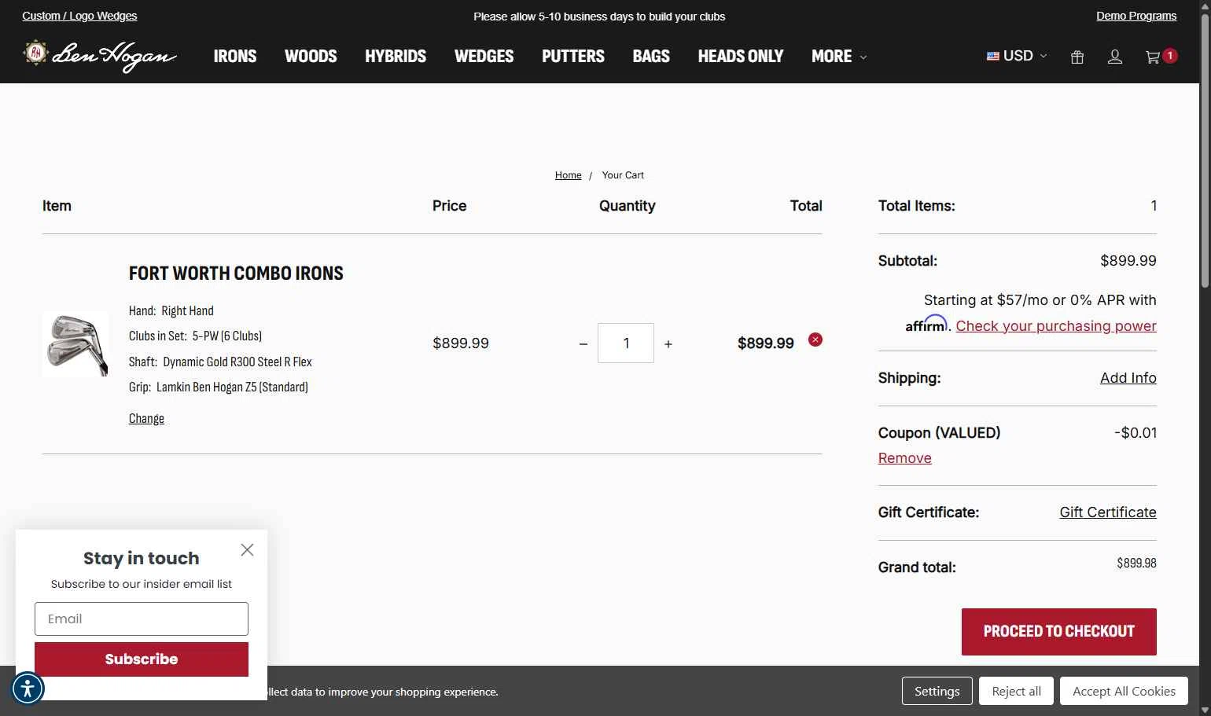Image resolution: width=1211 pixels, height=716 pixels.
Task: Focus the Email field in popup
Action: click(142, 619)
